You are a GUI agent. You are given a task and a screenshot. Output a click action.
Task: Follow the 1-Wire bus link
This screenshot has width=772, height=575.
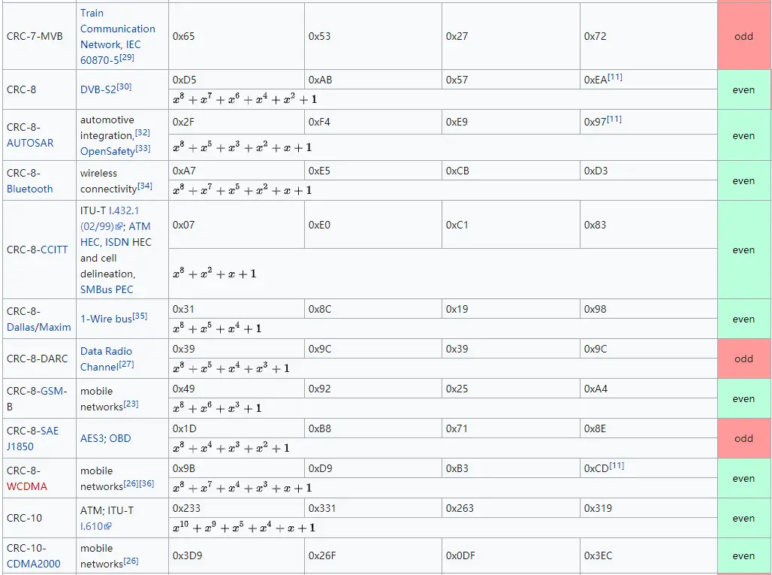[106, 319]
